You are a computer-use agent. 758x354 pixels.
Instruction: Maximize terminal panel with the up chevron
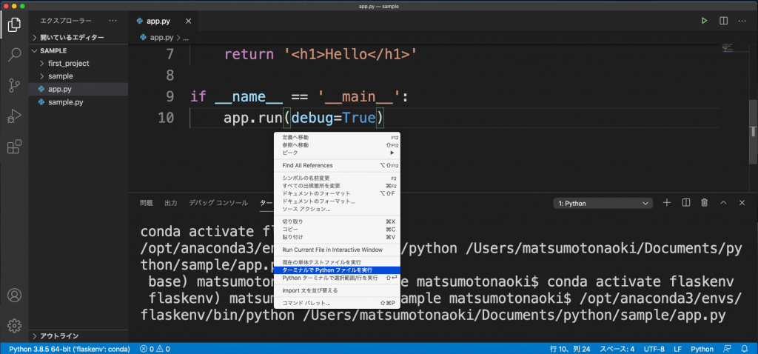tap(723, 202)
